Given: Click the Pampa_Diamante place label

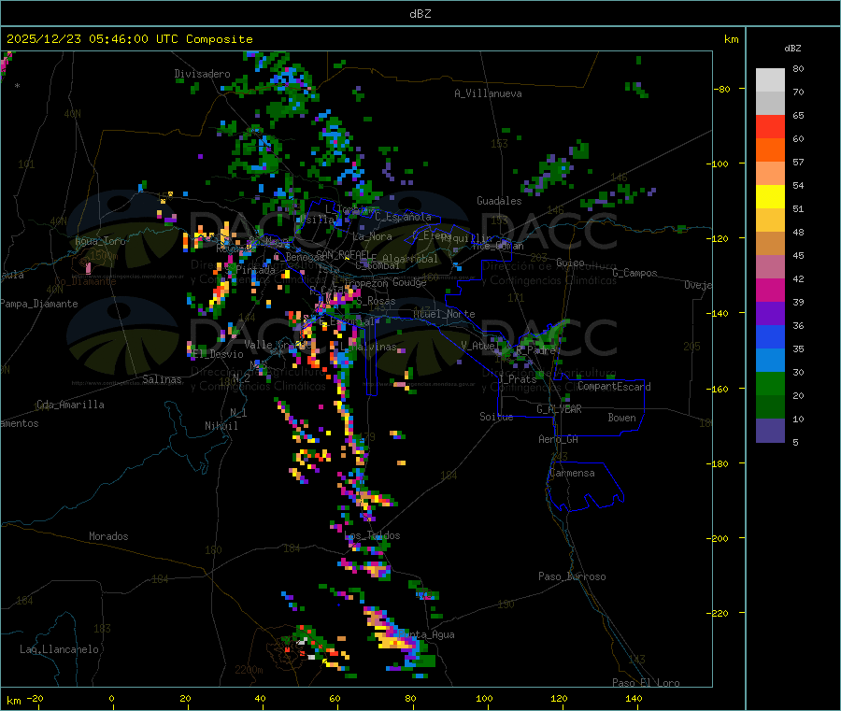Looking at the screenshot, I should coord(39,304).
